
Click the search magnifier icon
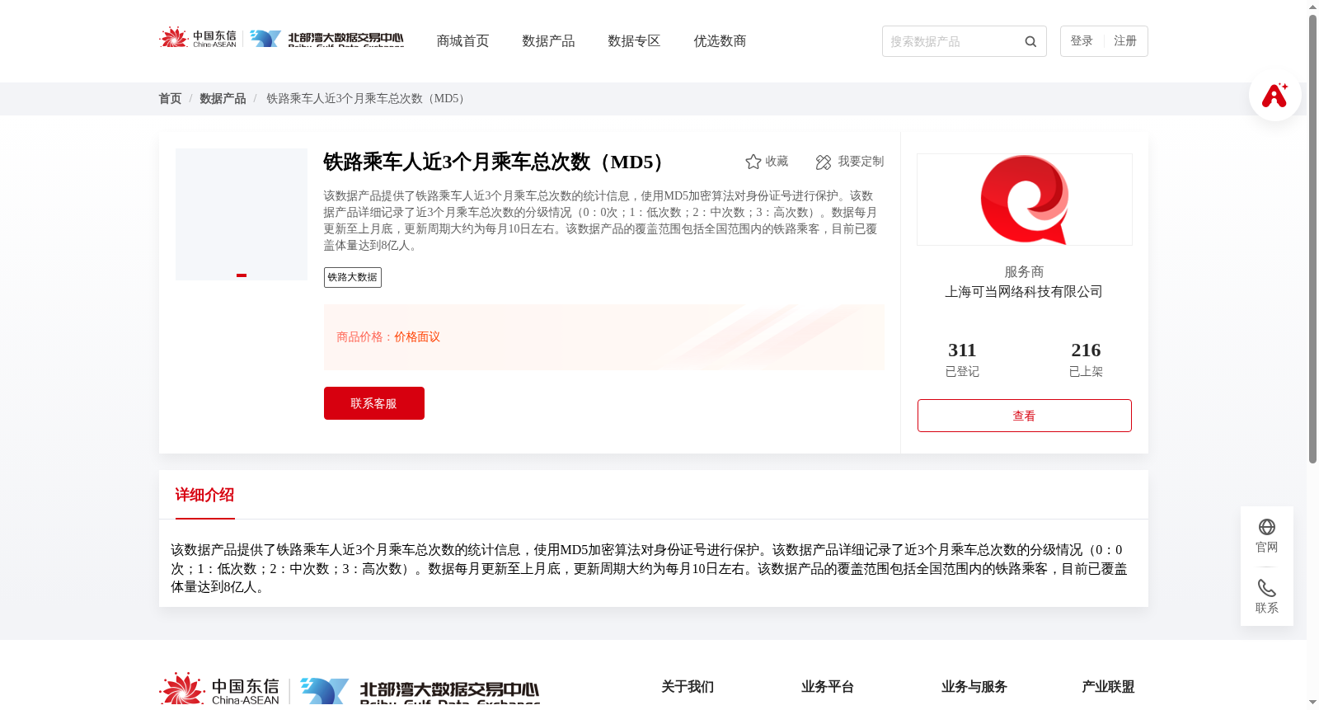click(1030, 41)
